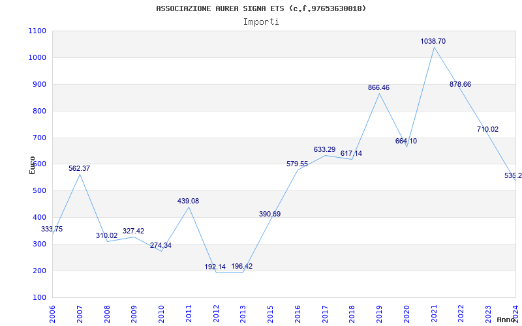Click the 562.37 data label for 2007
This screenshot has height=326, width=522.
79,168
